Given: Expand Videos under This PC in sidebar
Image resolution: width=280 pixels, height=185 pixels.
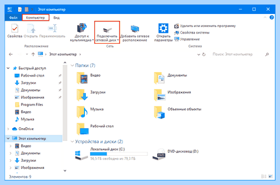Looking at the screenshot, I should pos(10,146).
